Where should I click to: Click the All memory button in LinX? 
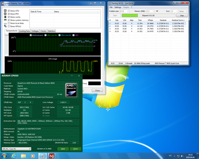tap(157, 11)
